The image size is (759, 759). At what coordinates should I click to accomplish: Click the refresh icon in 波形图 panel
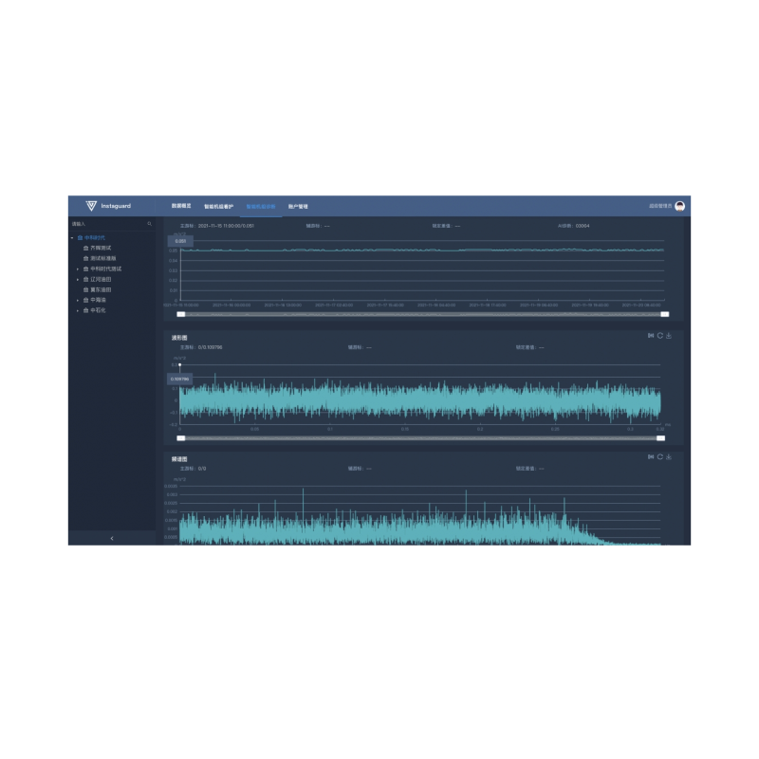660,335
